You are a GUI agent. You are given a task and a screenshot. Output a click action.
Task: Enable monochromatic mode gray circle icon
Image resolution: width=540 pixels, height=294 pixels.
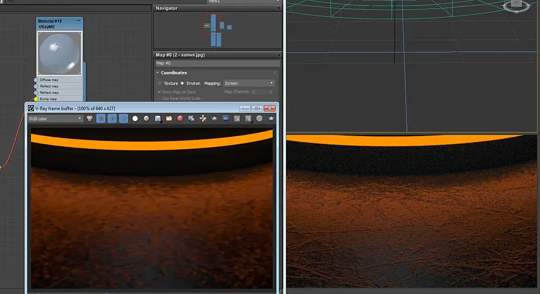tap(146, 119)
